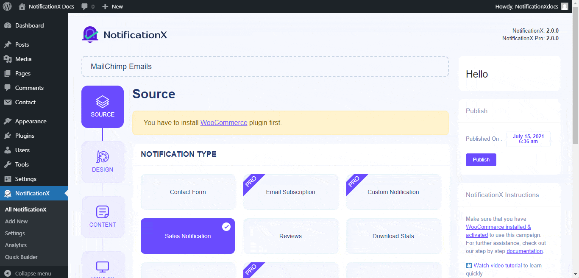Click the Comments speech bubble icon in sidebar
Viewport: 579px width, 278px height.
[x=8, y=88]
